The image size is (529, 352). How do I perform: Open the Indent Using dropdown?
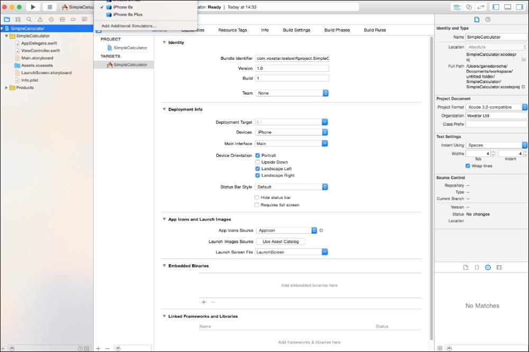[x=497, y=145]
